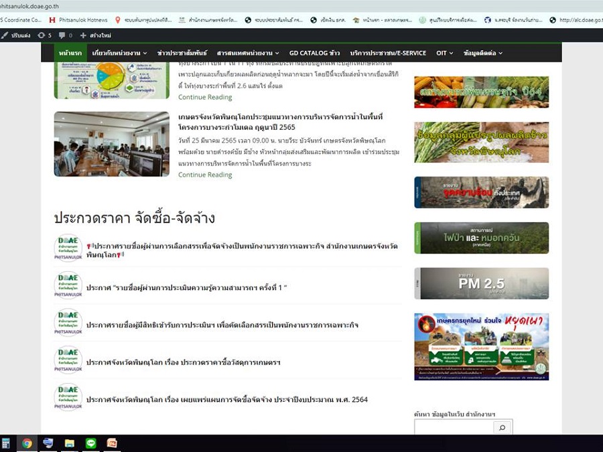Screen dimensions: 603x452
Task: Open the comments bubble icon
Action: click(x=62, y=35)
